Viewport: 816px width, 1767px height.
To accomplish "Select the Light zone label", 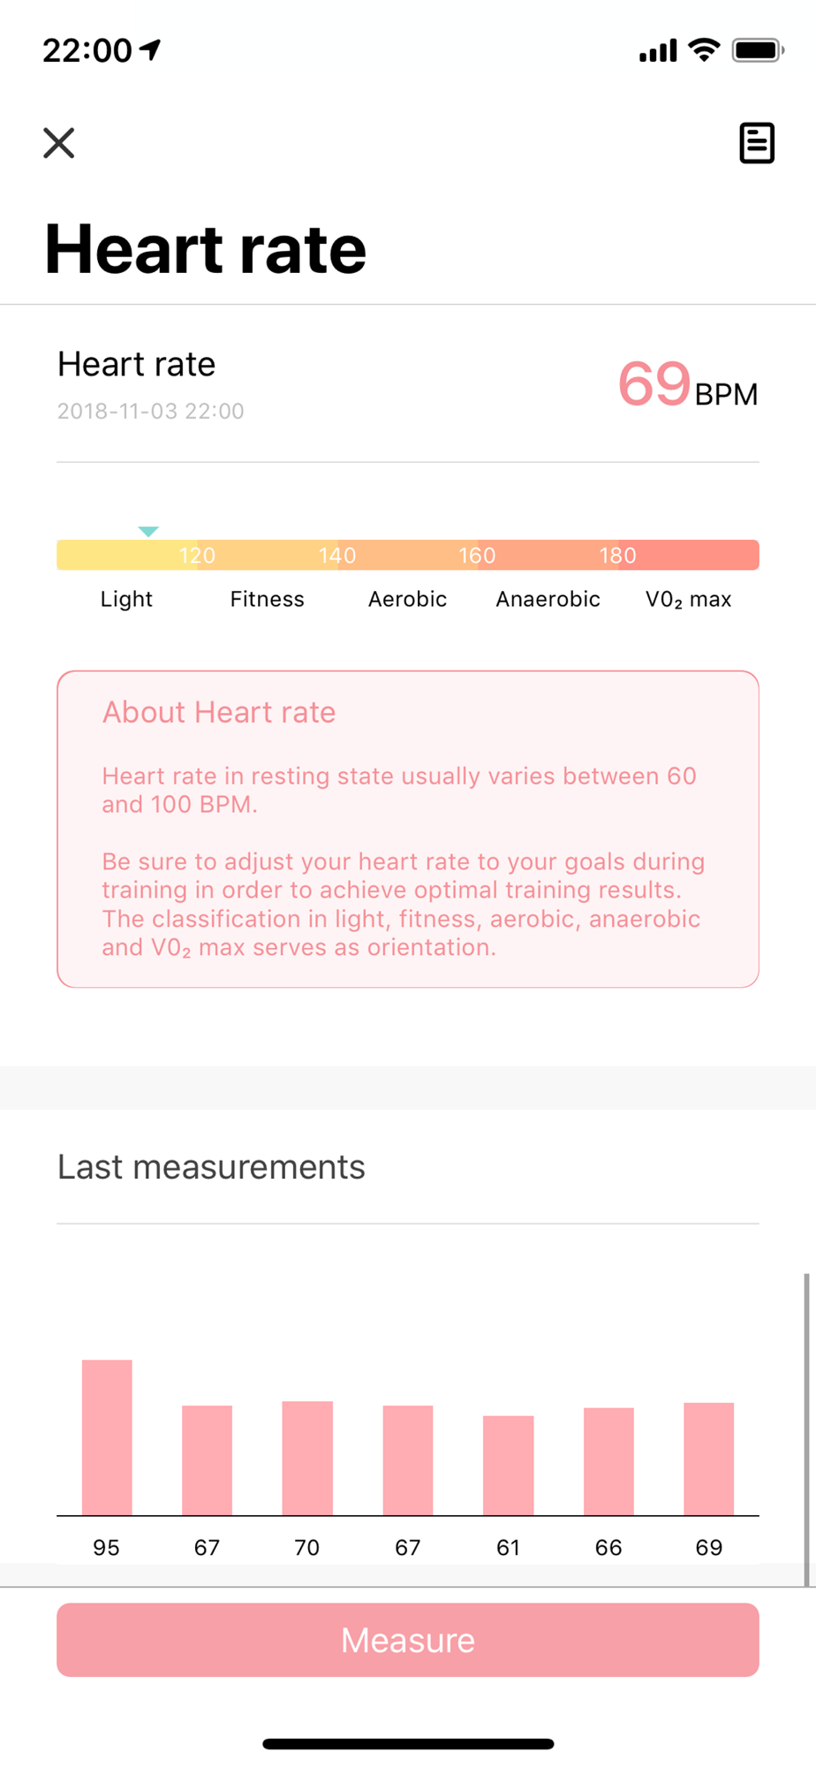I will tap(126, 599).
